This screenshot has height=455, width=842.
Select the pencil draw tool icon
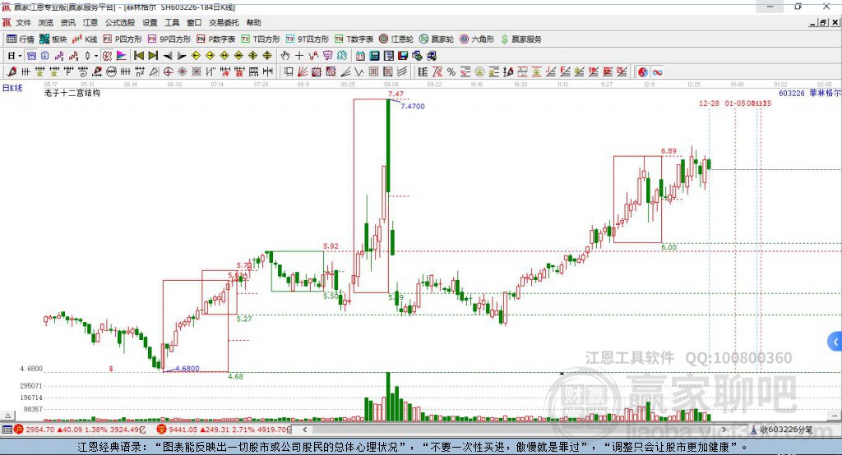click(12, 72)
